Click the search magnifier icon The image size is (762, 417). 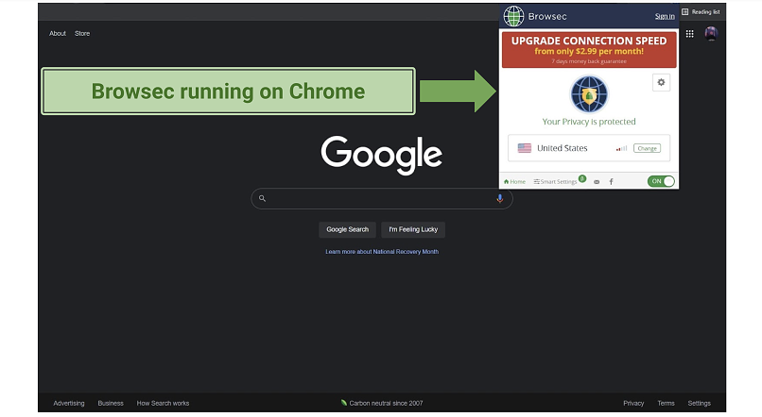(262, 198)
